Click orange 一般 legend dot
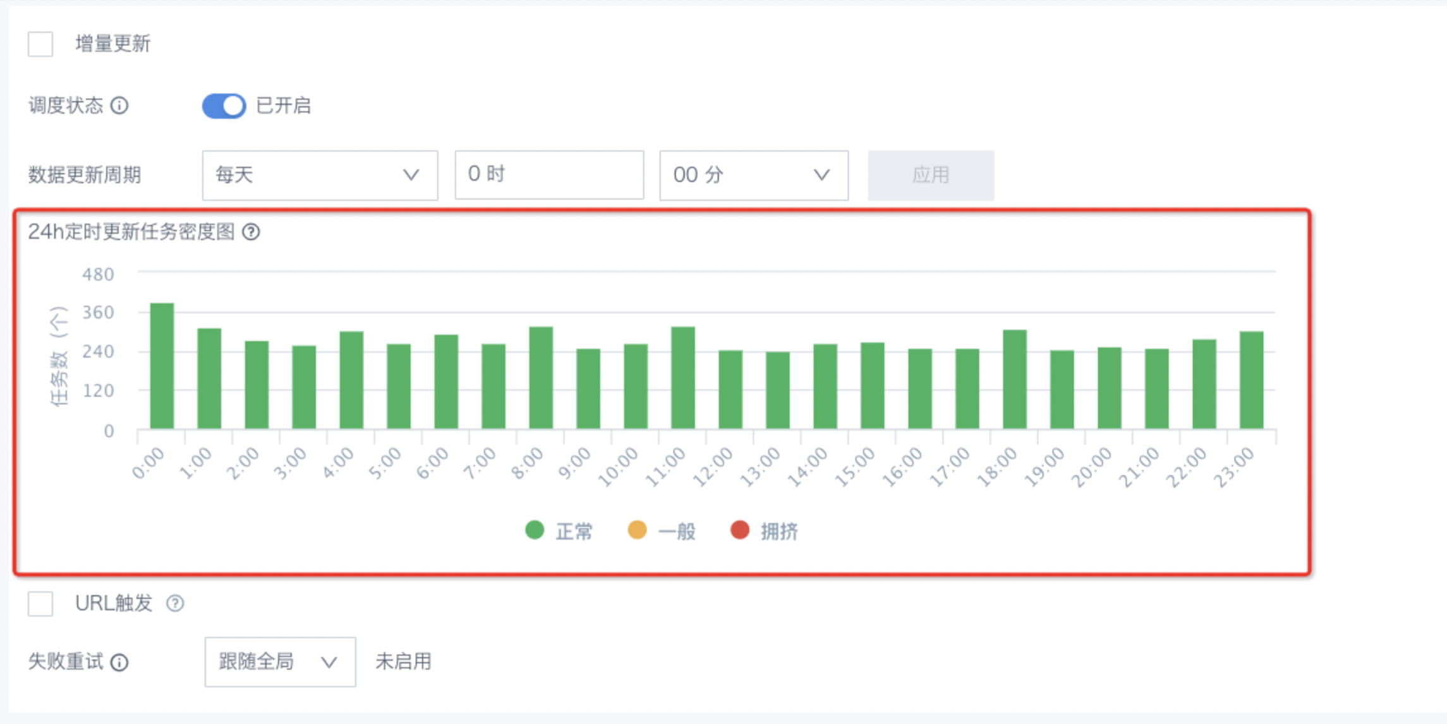1447x724 pixels. coord(637,530)
